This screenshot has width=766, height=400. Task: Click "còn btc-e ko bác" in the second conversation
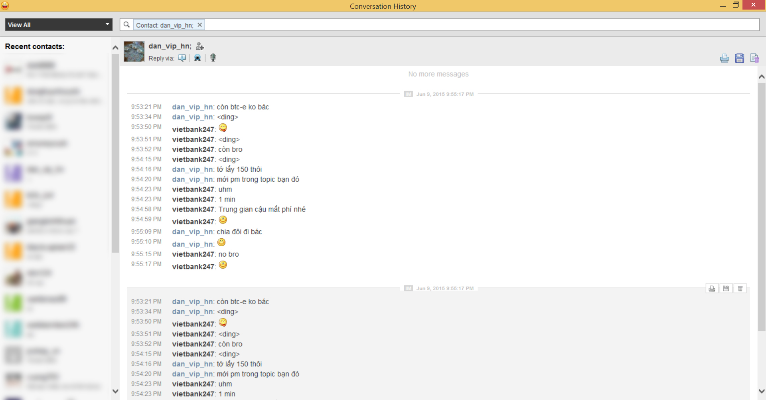tap(243, 302)
